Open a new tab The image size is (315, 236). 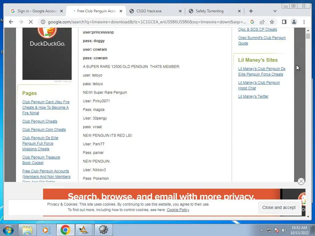coord(251,11)
